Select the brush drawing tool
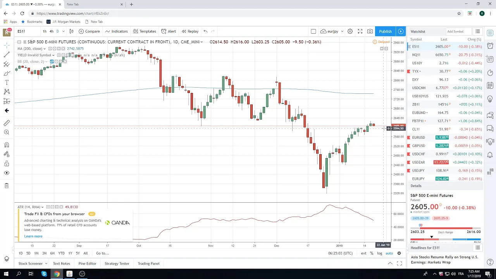Viewport: 496px width, 279px height. tap(7, 73)
